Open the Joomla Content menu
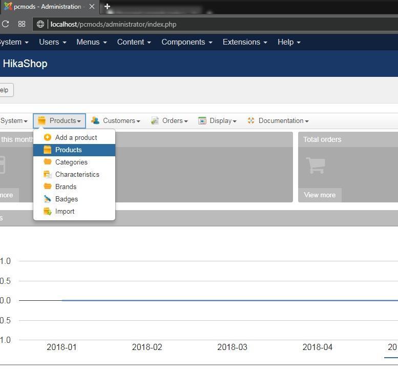 point(134,42)
